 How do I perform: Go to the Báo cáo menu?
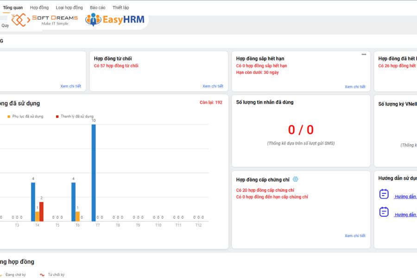pyautogui.click(x=98, y=7)
